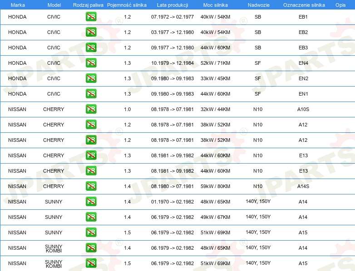Viewport: 355px width, 271px height.
Task: Click the power value 33kW / 45KM
Action: coord(215,78)
